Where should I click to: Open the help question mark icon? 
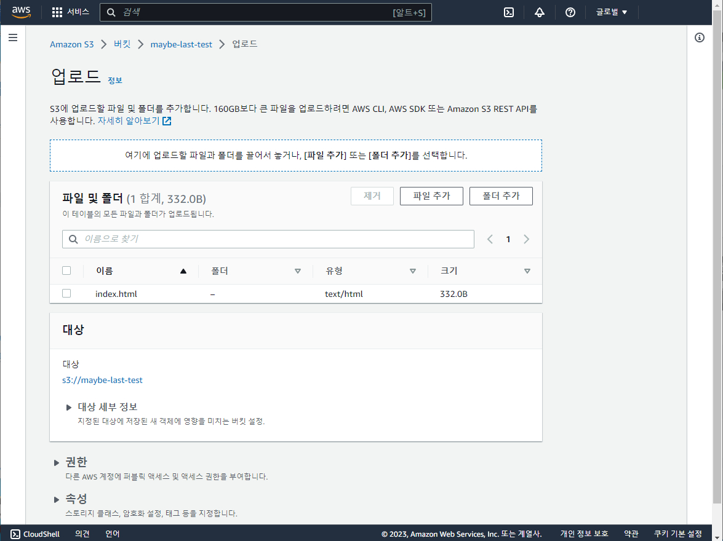click(x=570, y=12)
